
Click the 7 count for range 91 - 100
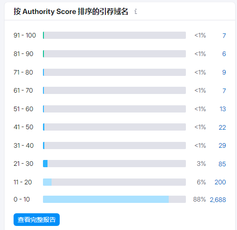click(x=224, y=36)
